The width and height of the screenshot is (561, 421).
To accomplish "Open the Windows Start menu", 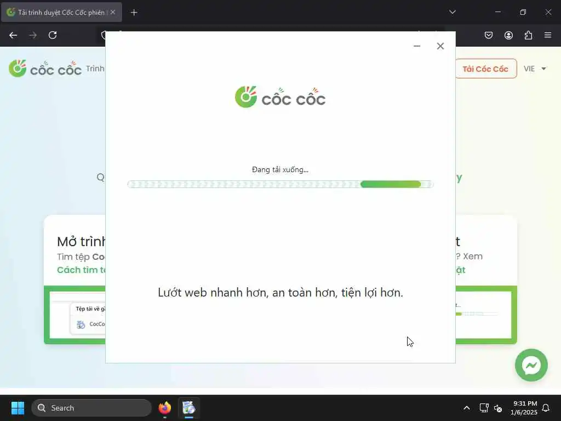I will (x=18, y=408).
